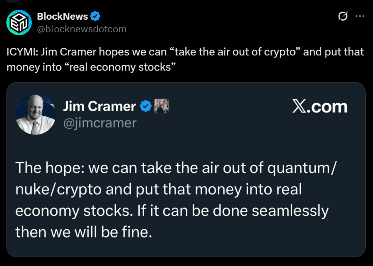
Task: Click Jim Cramer's profile photo
Action: 36,114
